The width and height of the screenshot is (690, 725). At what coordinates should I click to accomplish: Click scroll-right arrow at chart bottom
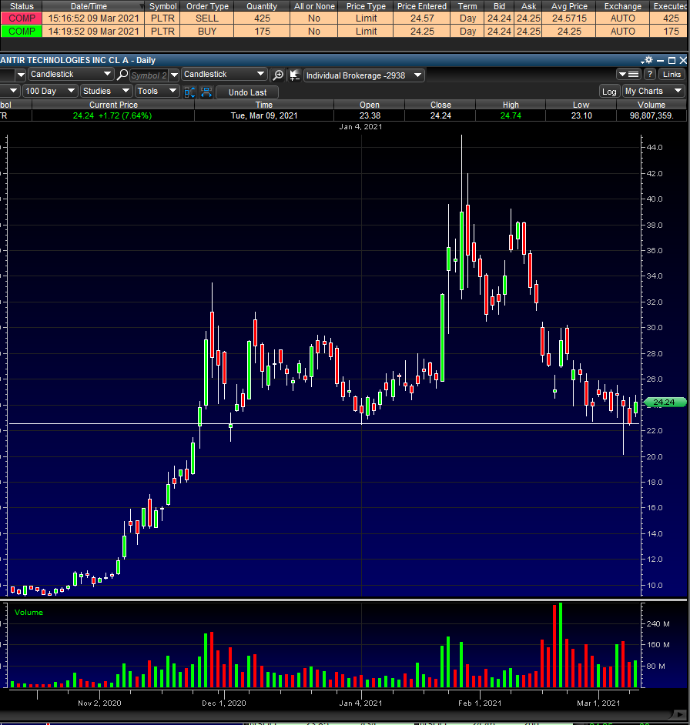coord(680,714)
